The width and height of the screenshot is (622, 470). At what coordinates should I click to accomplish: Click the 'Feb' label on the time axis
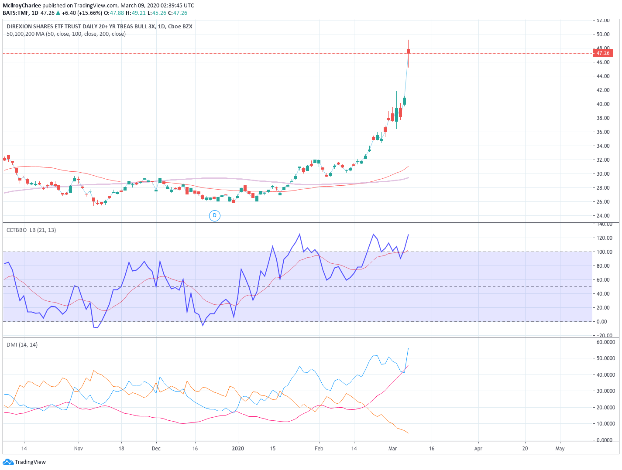click(x=319, y=448)
